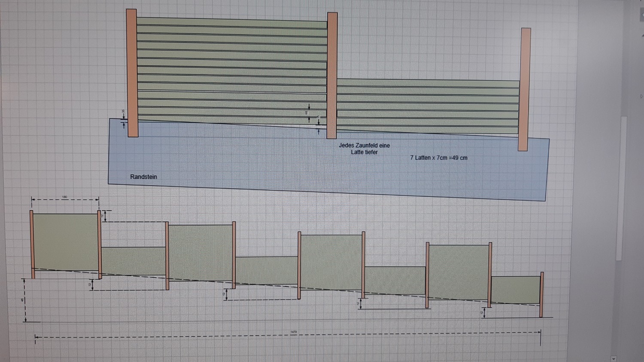Click the "180" dimension label
The image size is (644, 362).
point(65,197)
